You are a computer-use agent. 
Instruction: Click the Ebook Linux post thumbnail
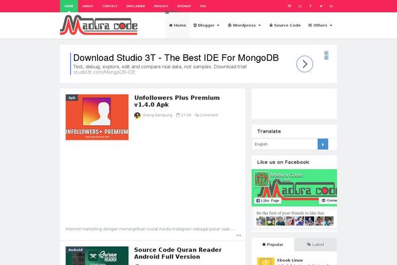click(x=265, y=261)
